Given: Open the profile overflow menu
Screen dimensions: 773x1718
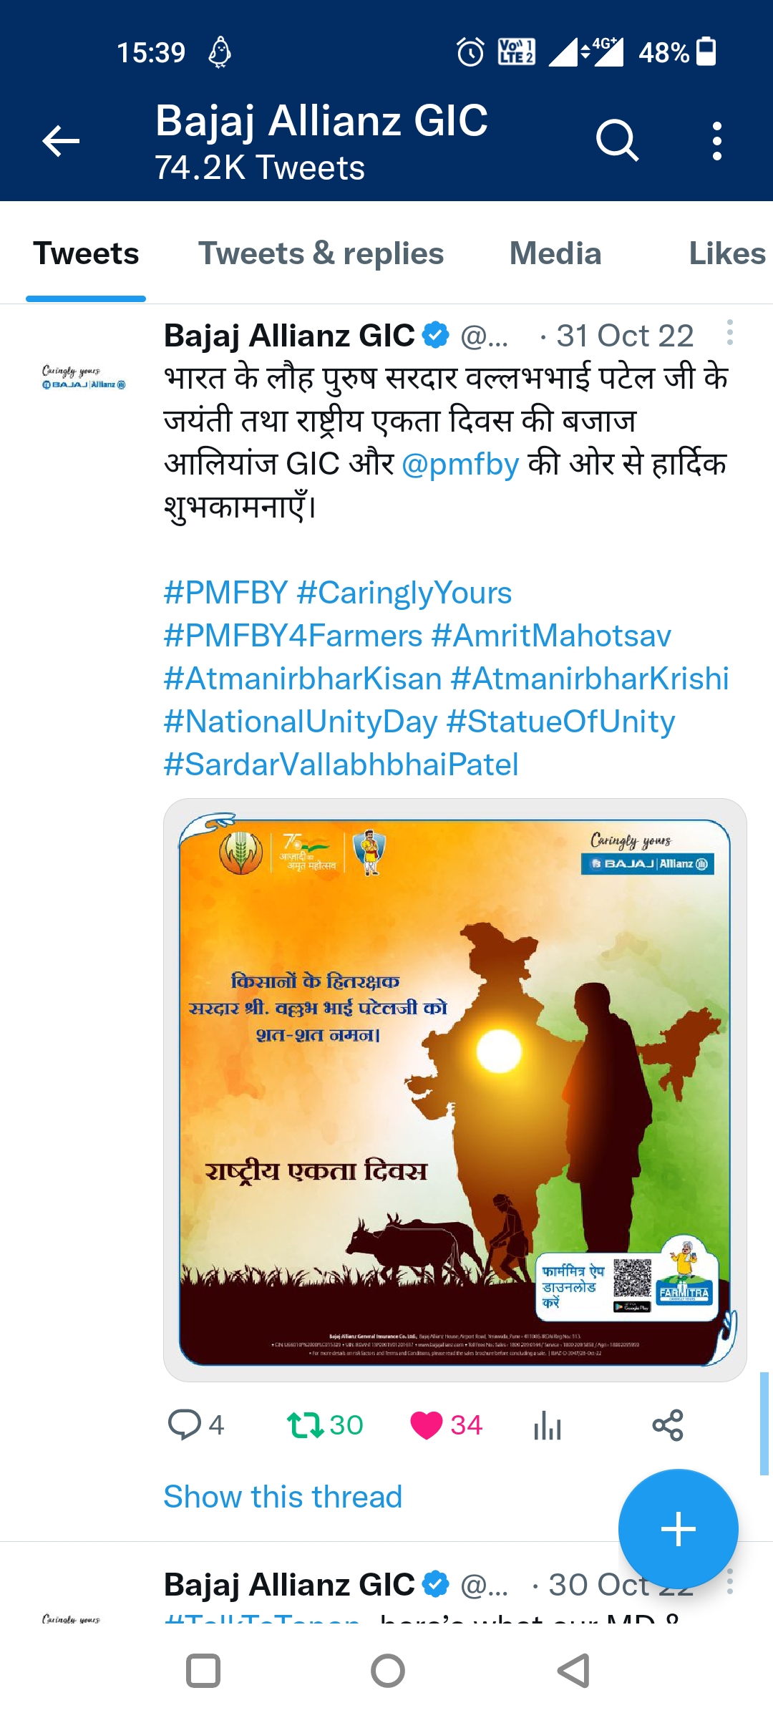Looking at the screenshot, I should tap(716, 141).
